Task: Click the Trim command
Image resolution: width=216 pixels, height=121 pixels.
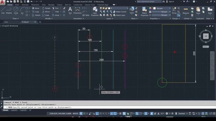Action: [55, 8]
